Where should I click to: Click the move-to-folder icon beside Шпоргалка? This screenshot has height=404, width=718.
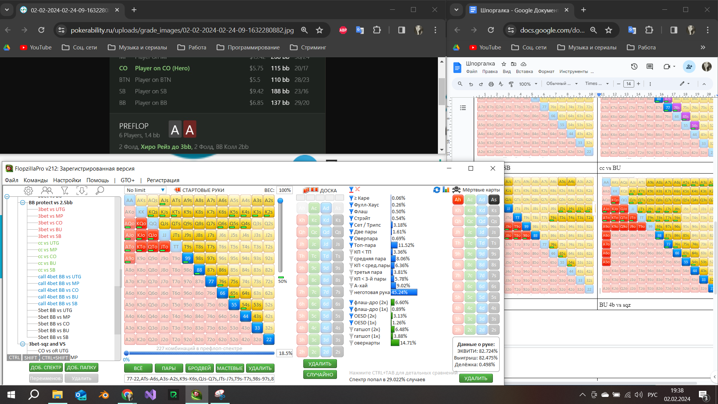pyautogui.click(x=513, y=64)
